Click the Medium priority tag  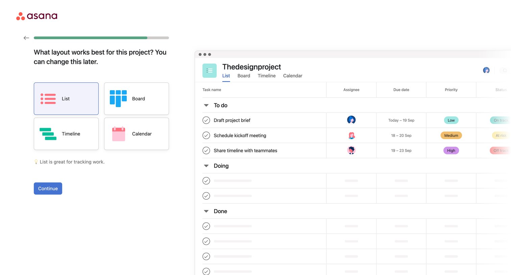tap(451, 135)
